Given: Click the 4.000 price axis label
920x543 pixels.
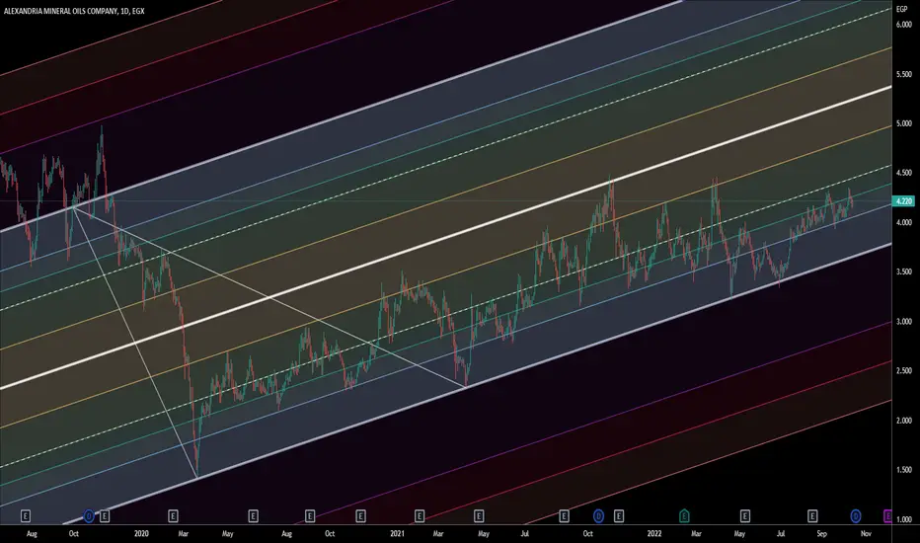Looking at the screenshot, I should pos(903,222).
